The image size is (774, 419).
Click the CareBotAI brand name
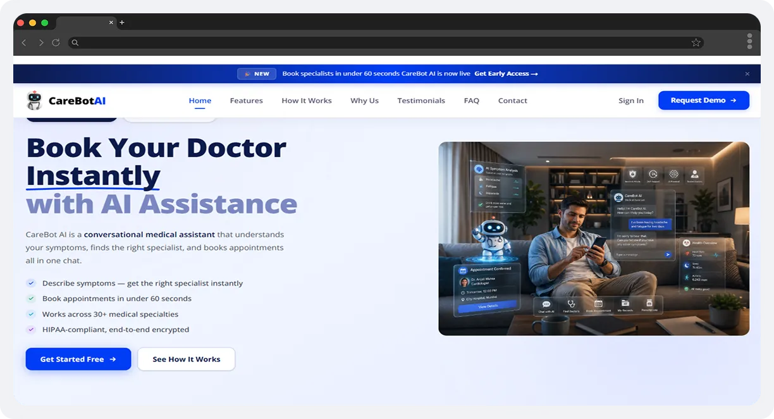[x=77, y=101]
